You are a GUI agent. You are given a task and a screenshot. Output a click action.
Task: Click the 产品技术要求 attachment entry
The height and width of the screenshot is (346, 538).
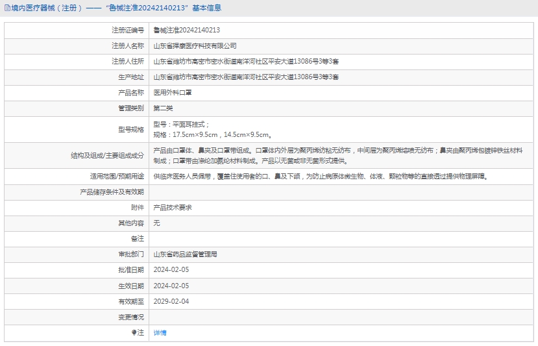pyautogui.click(x=172, y=207)
